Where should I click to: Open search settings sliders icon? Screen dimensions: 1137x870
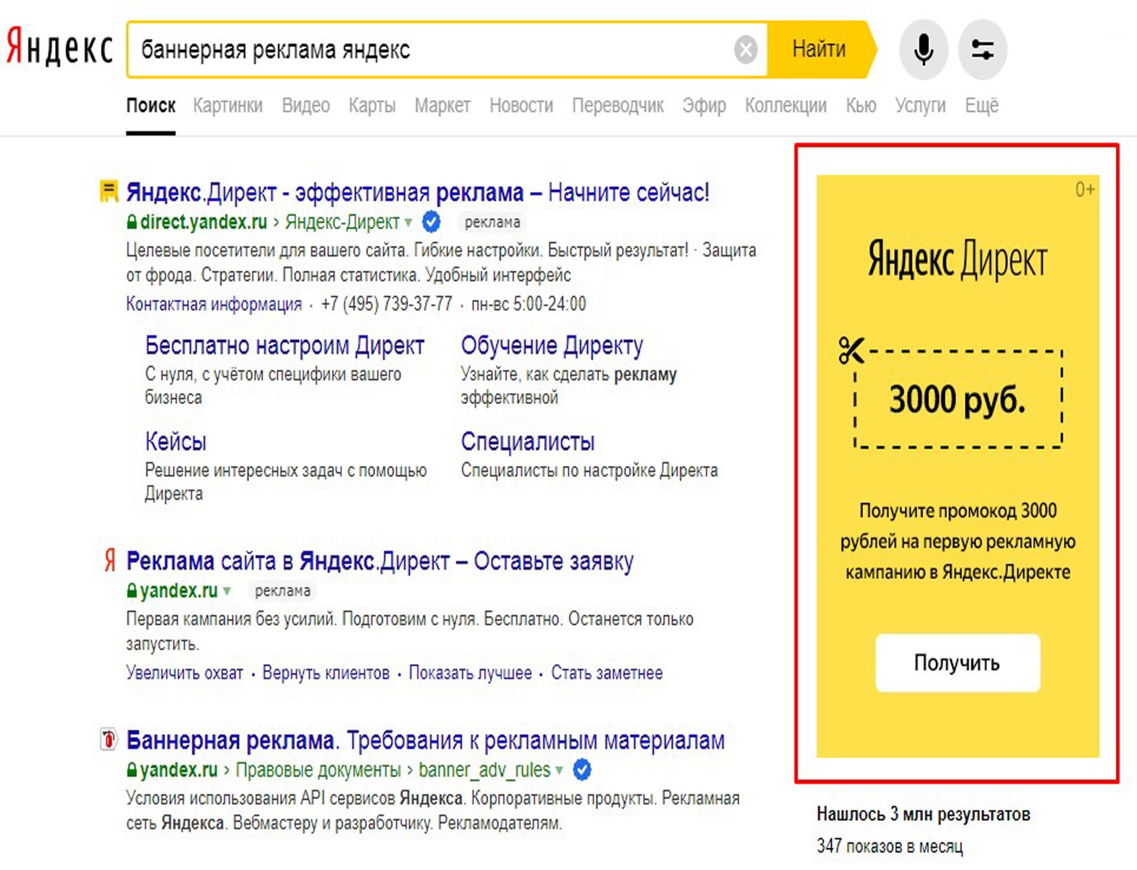pos(982,50)
